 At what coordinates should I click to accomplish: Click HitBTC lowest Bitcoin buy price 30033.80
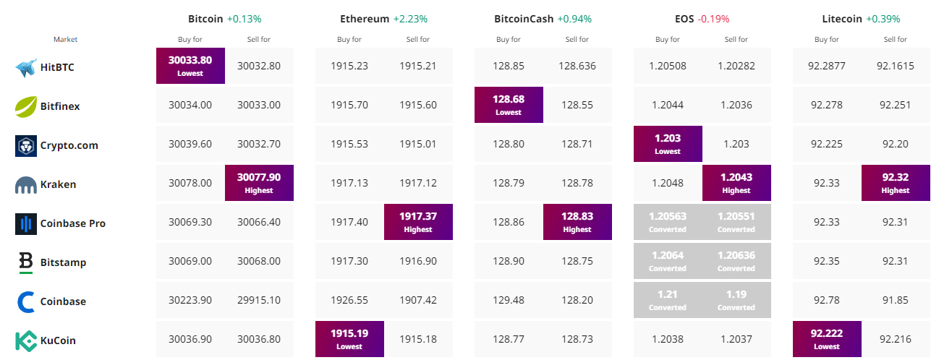click(190, 66)
